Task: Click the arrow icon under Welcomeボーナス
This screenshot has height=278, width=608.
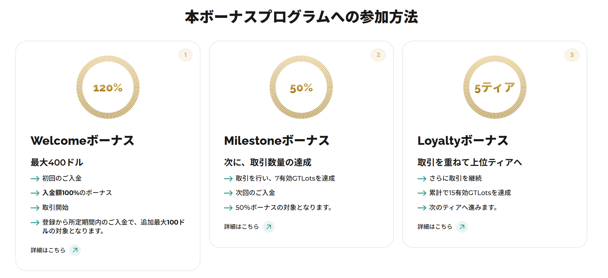Action: point(75,250)
